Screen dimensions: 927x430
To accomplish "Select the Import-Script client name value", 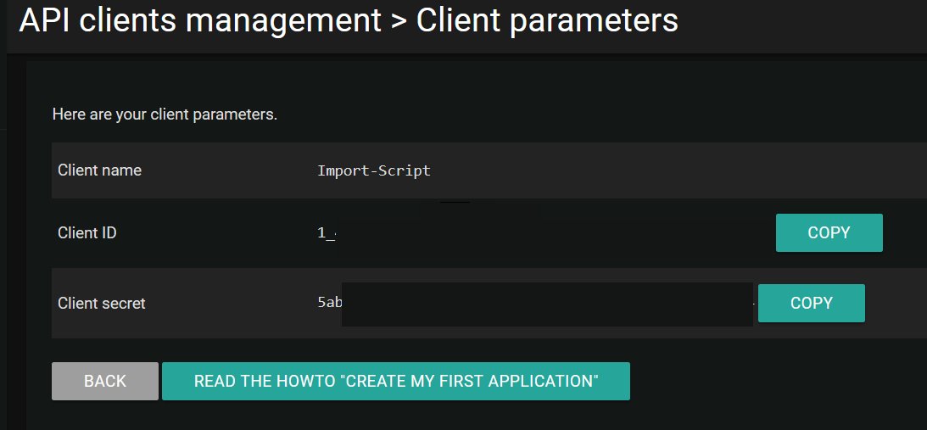I will pos(373,170).
